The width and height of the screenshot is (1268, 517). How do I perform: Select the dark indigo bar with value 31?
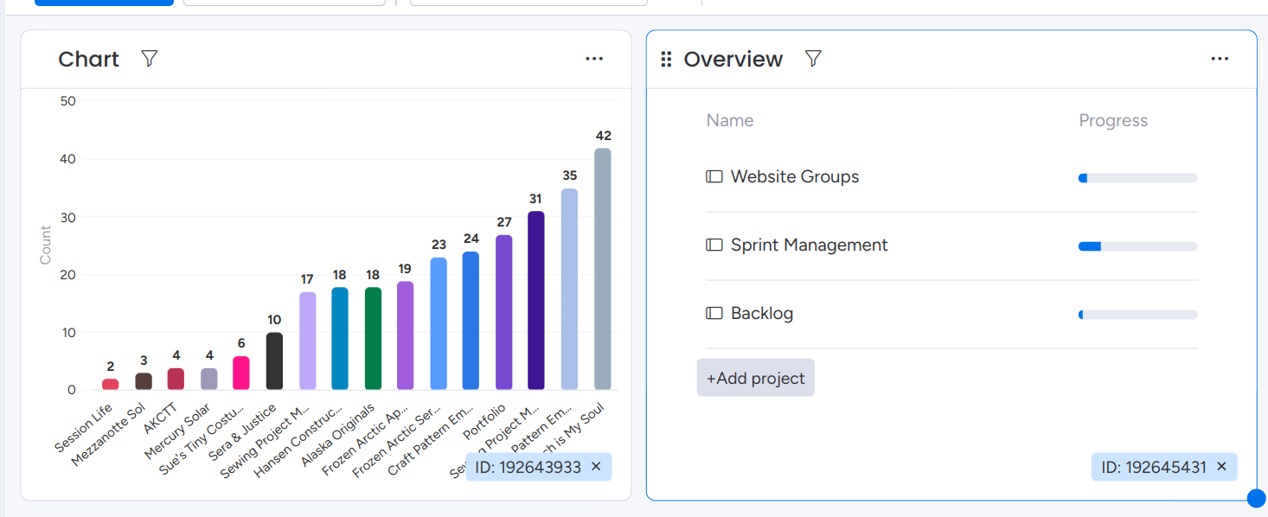(x=536, y=300)
